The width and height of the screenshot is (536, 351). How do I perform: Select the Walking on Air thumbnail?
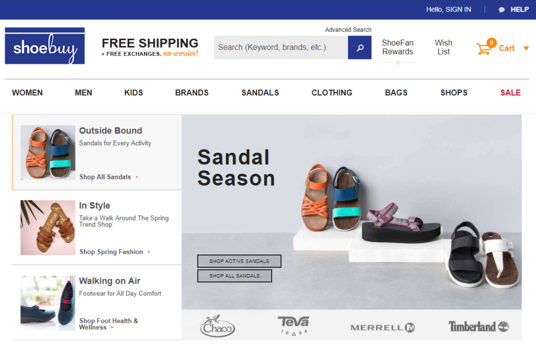(48, 303)
